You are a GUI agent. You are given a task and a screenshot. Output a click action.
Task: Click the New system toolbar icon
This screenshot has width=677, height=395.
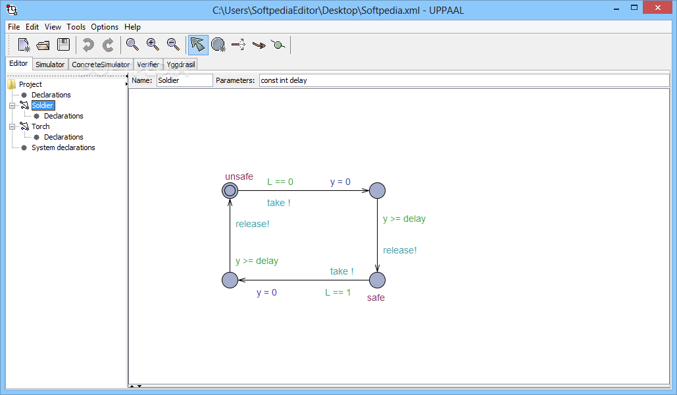[23, 45]
